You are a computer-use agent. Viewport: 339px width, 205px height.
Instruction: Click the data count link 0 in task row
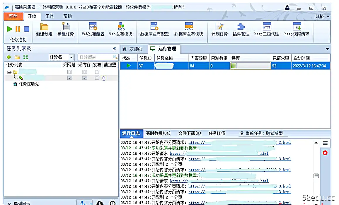coord(103,78)
